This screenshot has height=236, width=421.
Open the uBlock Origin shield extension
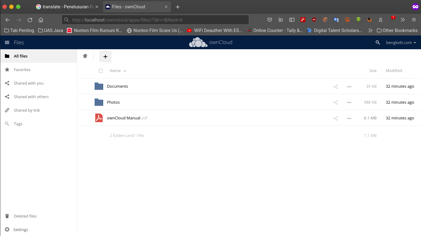314,20
